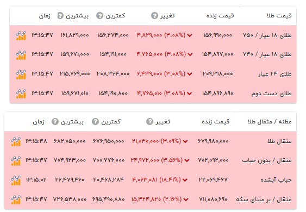
Task: Open the حباب آبشده row link
Action: pos(276,179)
